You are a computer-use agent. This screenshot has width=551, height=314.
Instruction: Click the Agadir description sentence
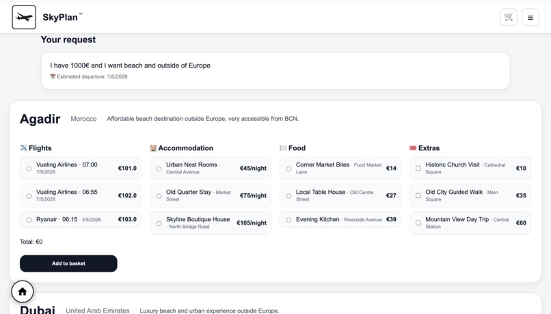click(x=203, y=119)
